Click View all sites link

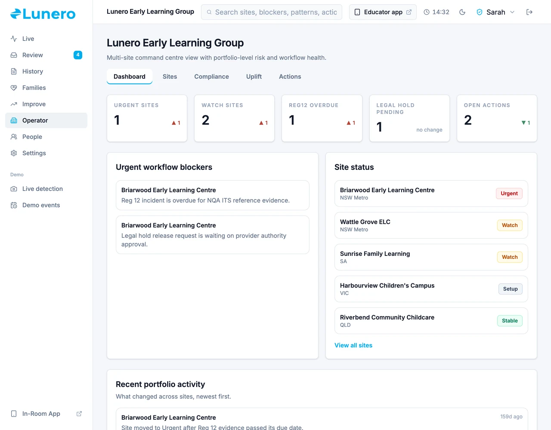pyautogui.click(x=353, y=345)
